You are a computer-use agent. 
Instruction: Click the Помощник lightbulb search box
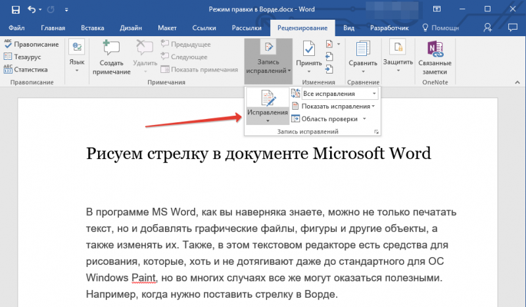(x=441, y=28)
